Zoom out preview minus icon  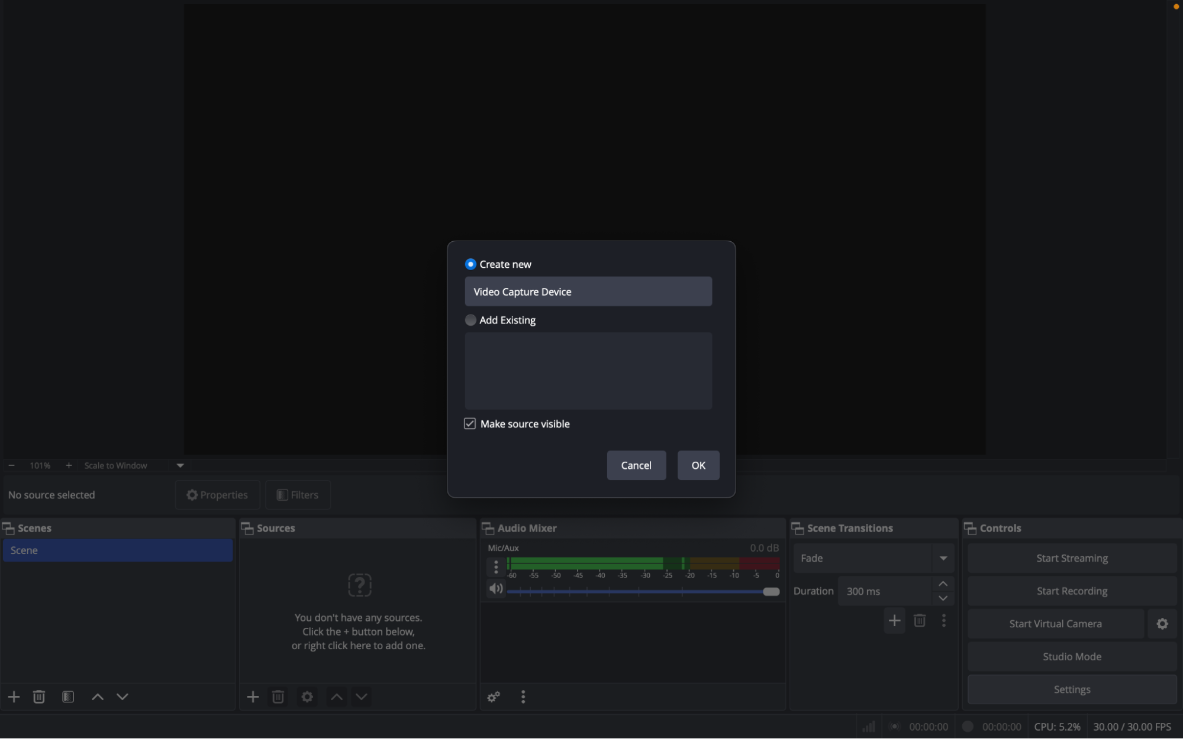point(11,466)
